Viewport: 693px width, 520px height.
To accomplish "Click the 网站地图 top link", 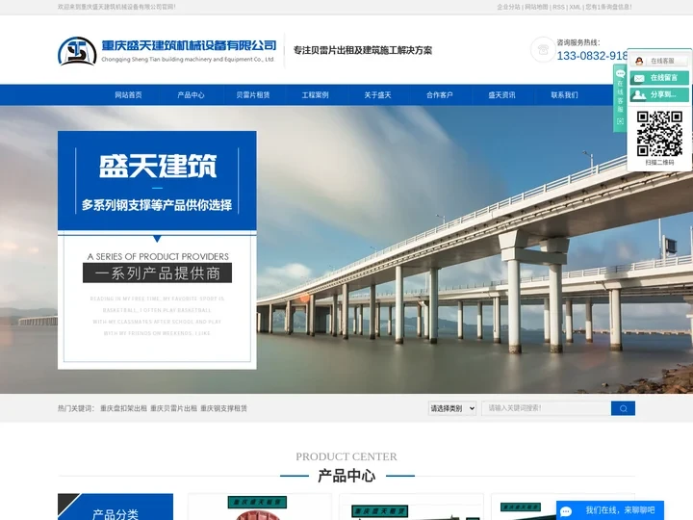I will [x=536, y=7].
